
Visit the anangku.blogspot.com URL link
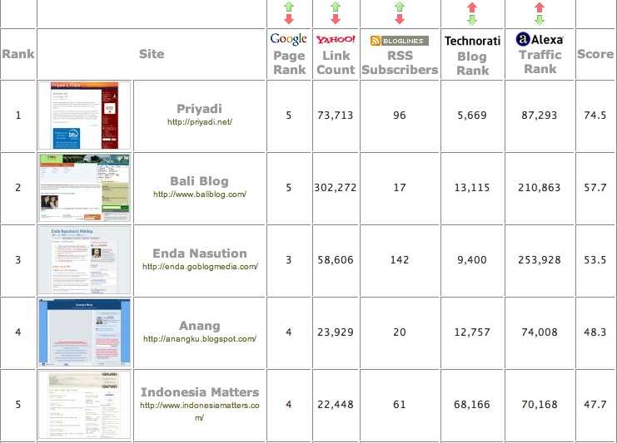[200, 339]
